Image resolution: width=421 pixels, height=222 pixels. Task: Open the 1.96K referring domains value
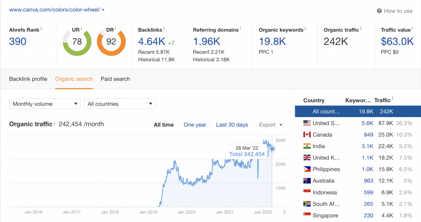pos(206,42)
